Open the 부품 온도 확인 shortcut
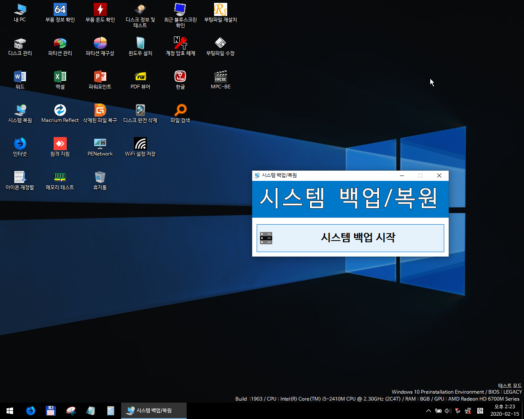Screen dimensions: 524x419 point(100,13)
